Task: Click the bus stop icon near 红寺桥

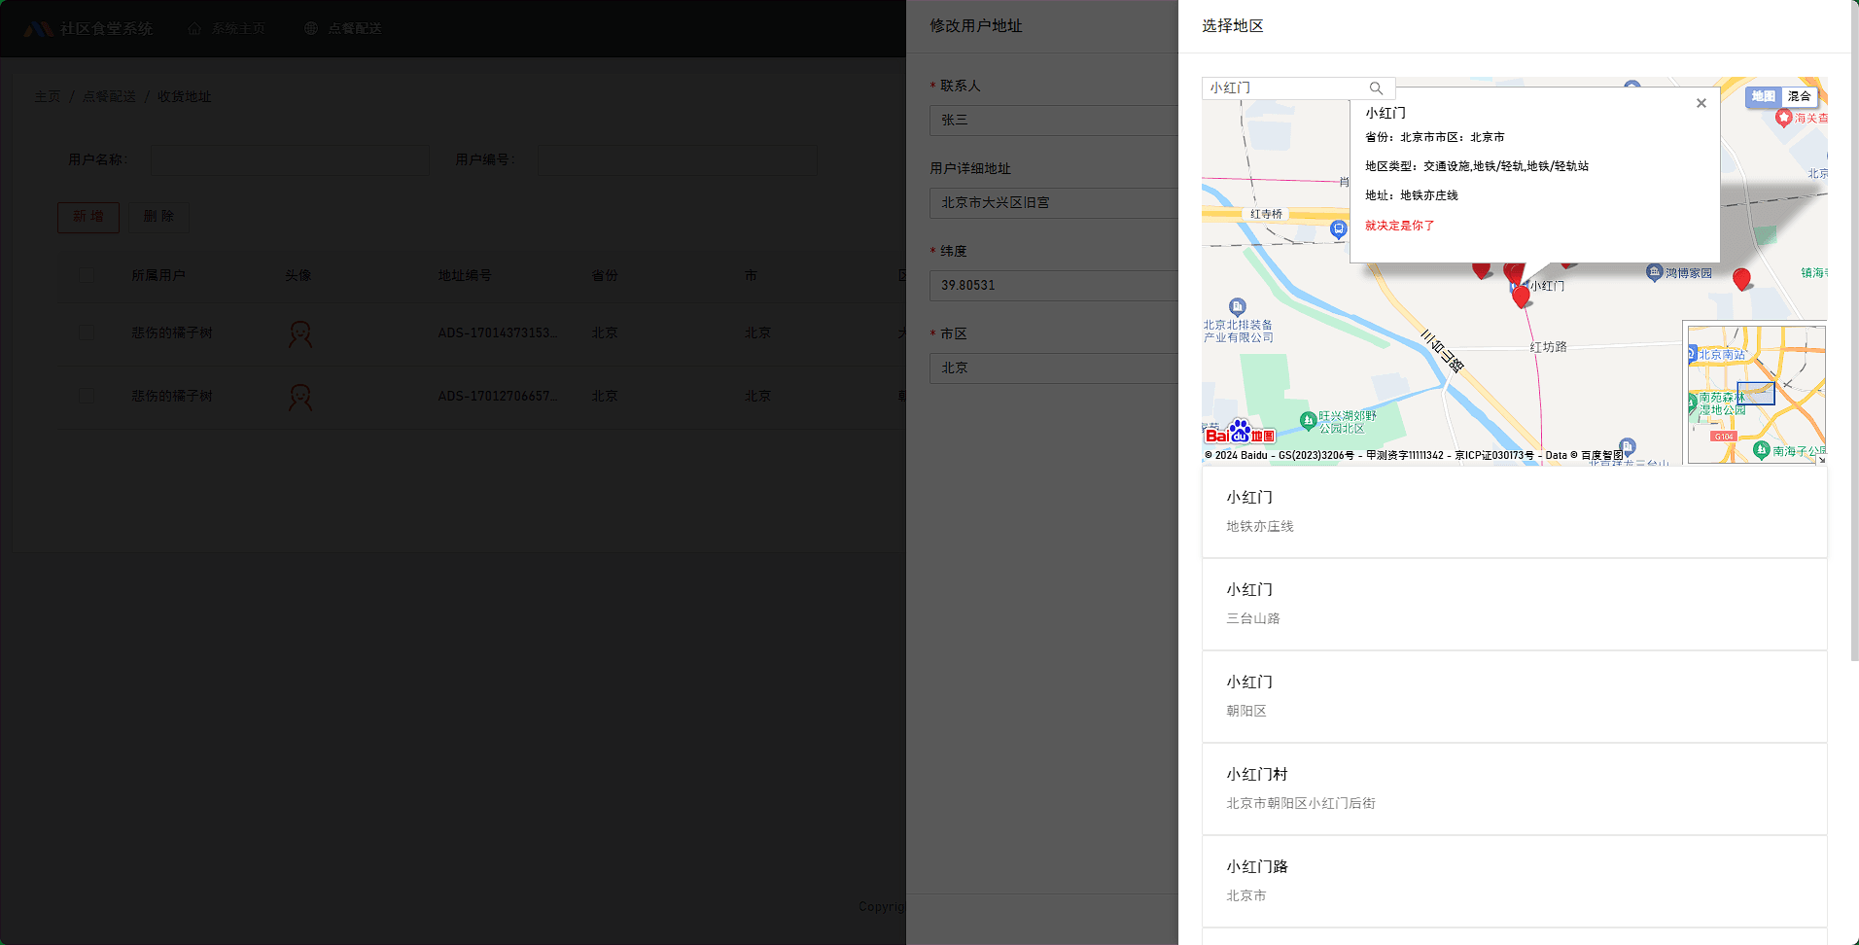Action: pos(1338,230)
